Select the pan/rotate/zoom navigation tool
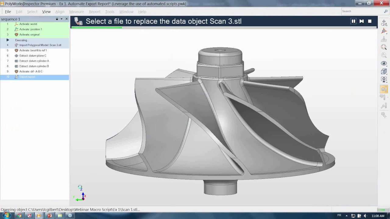The image size is (390, 219). point(384,23)
